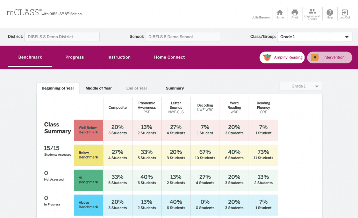This screenshot has width=358, height=218.
Task: Click the School input field
Action: tap(182, 37)
